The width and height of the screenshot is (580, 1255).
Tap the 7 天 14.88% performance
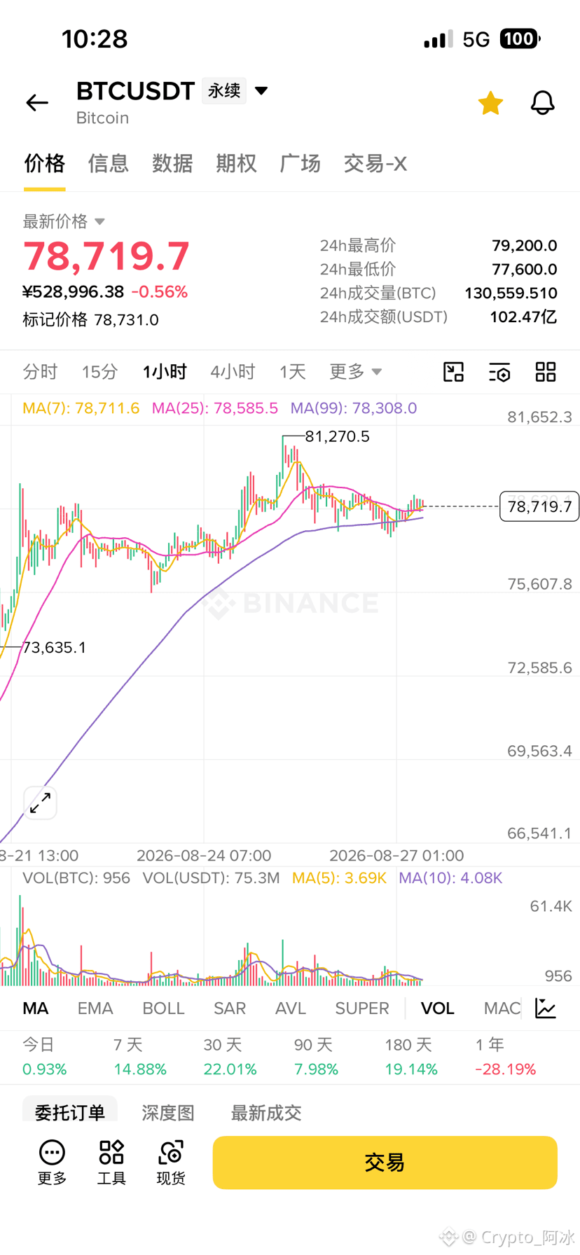pos(140,1058)
